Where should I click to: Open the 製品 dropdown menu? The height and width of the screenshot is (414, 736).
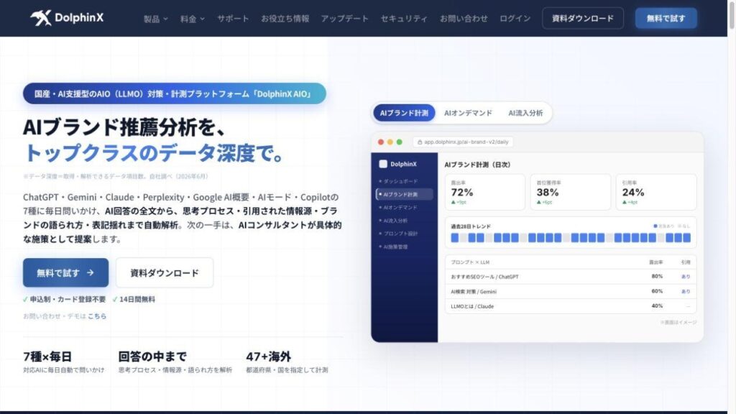[x=155, y=19]
